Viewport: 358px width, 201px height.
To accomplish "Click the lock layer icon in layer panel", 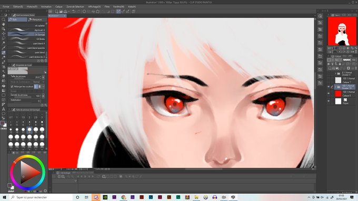I will pyautogui.click(x=340, y=64).
